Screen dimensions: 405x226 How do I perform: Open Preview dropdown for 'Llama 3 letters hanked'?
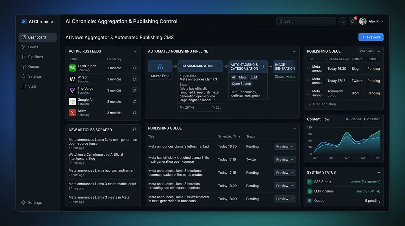pos(285,146)
